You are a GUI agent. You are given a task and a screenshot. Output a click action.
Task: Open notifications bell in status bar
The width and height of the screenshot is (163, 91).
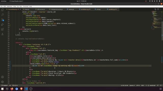161,85
